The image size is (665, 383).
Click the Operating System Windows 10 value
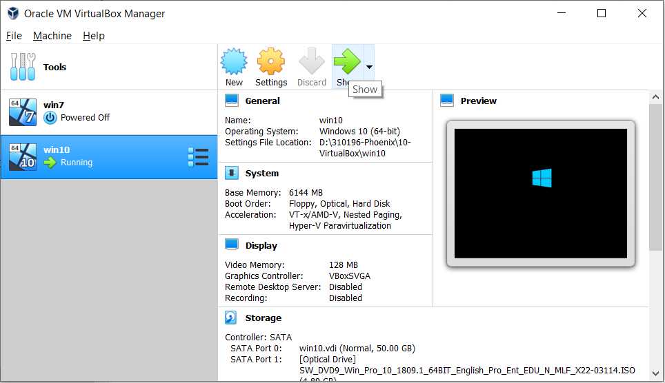(x=359, y=132)
